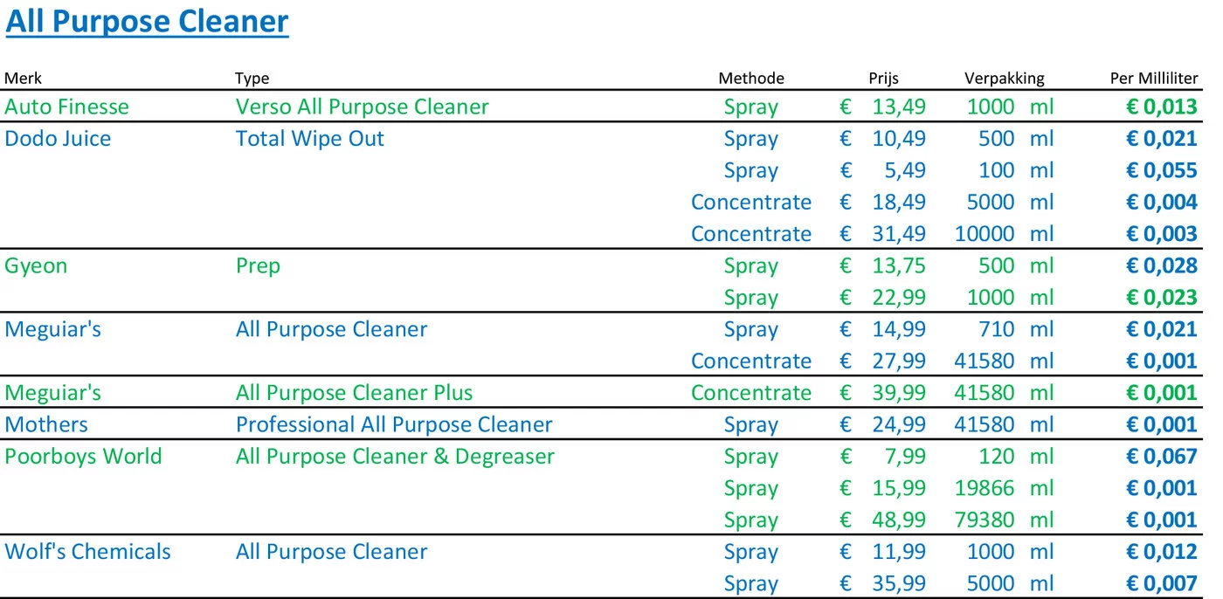Click the Merk column header
The width and height of the screenshot is (1223, 599).
pyautogui.click(x=23, y=78)
